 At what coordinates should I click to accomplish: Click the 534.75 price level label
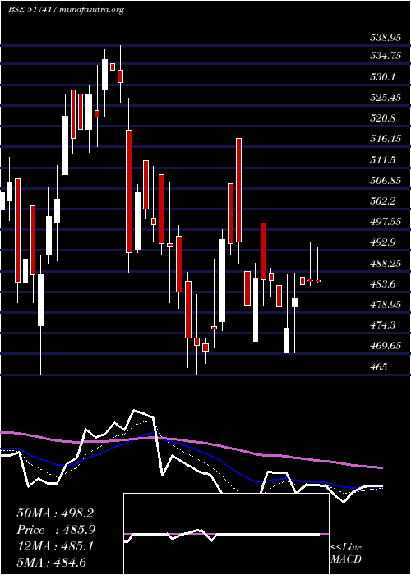(x=386, y=56)
